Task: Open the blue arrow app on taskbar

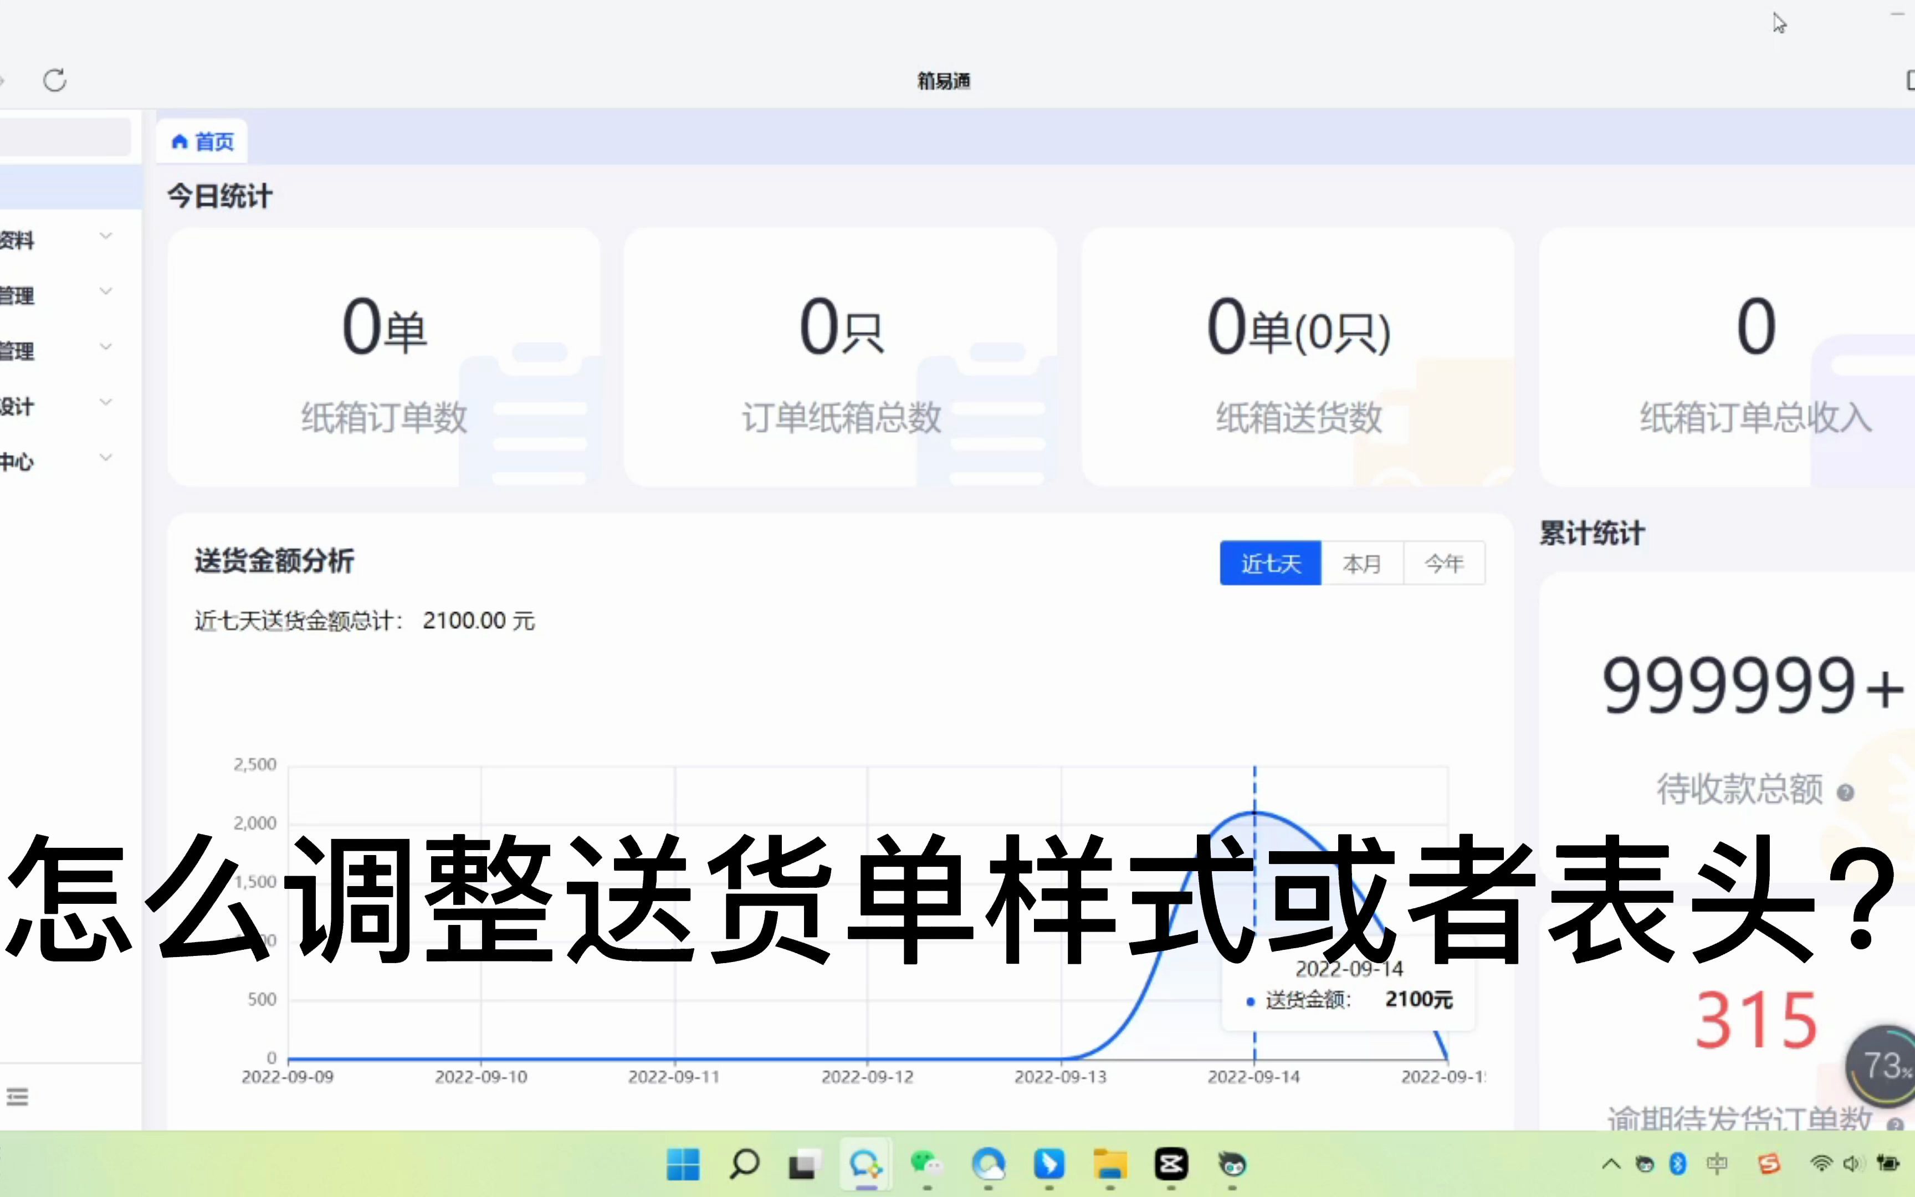Action: point(1049,1164)
